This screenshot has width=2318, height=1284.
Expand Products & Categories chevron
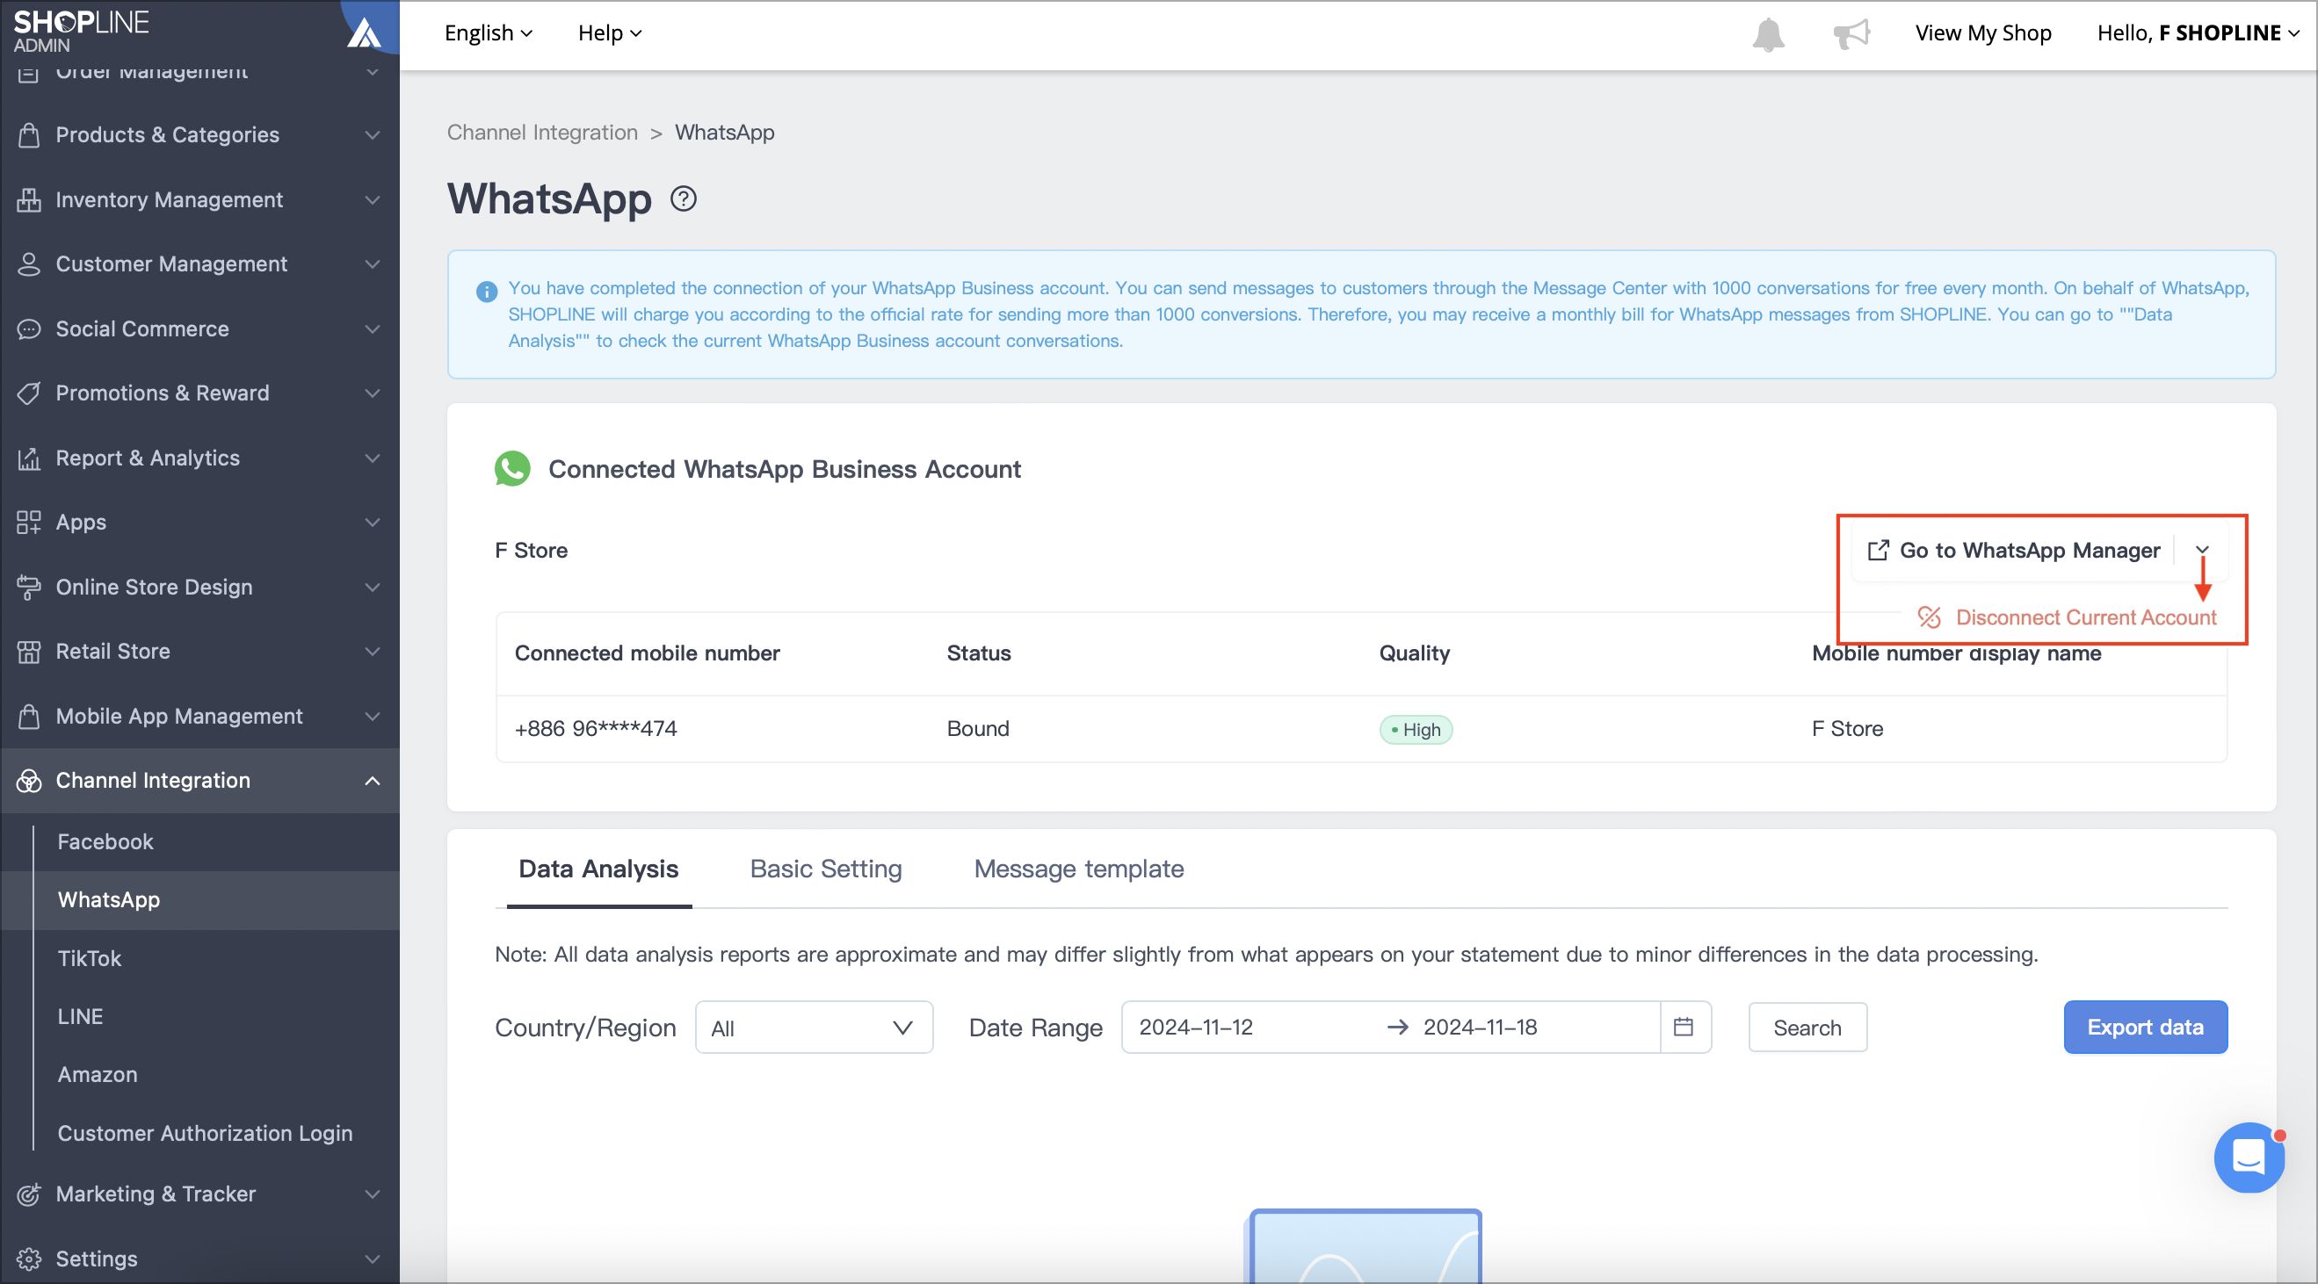pyautogui.click(x=372, y=135)
